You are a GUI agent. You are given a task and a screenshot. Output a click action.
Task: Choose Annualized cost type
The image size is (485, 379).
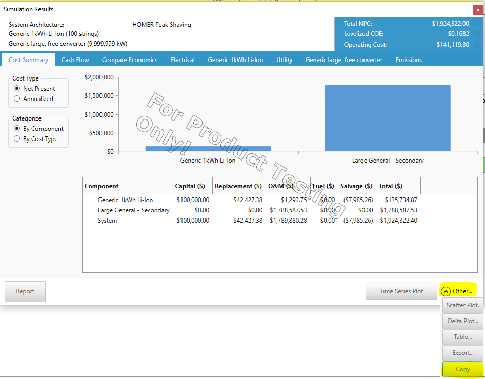(17, 99)
